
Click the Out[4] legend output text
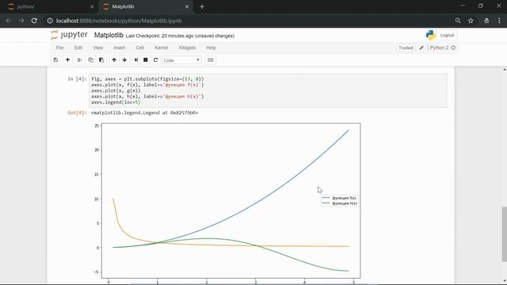144,112
